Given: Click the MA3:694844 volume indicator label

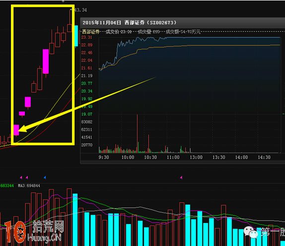Looking at the screenshot, I should (29, 186).
